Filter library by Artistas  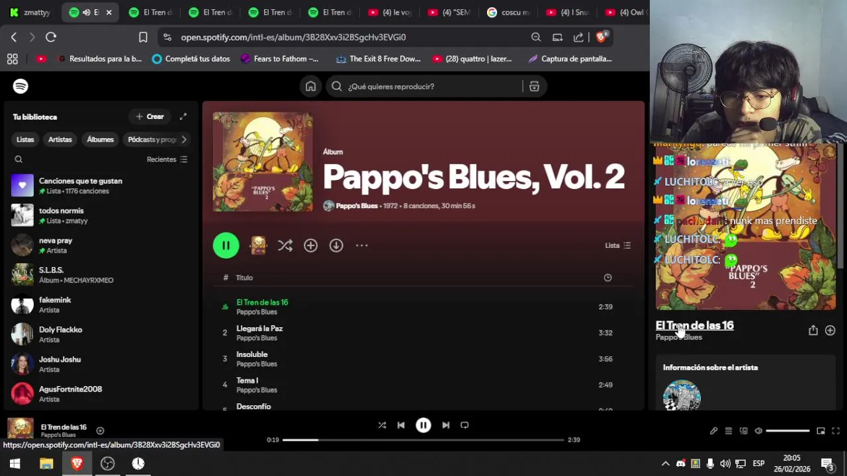(60, 139)
